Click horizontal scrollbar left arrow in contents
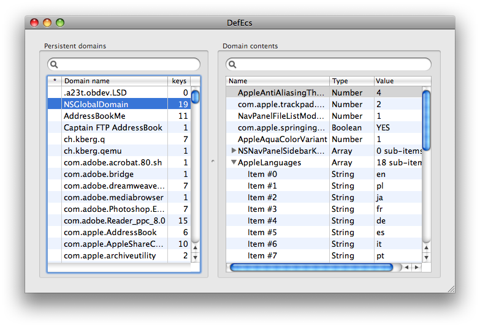The width and height of the screenshot is (480, 327). click(x=408, y=268)
